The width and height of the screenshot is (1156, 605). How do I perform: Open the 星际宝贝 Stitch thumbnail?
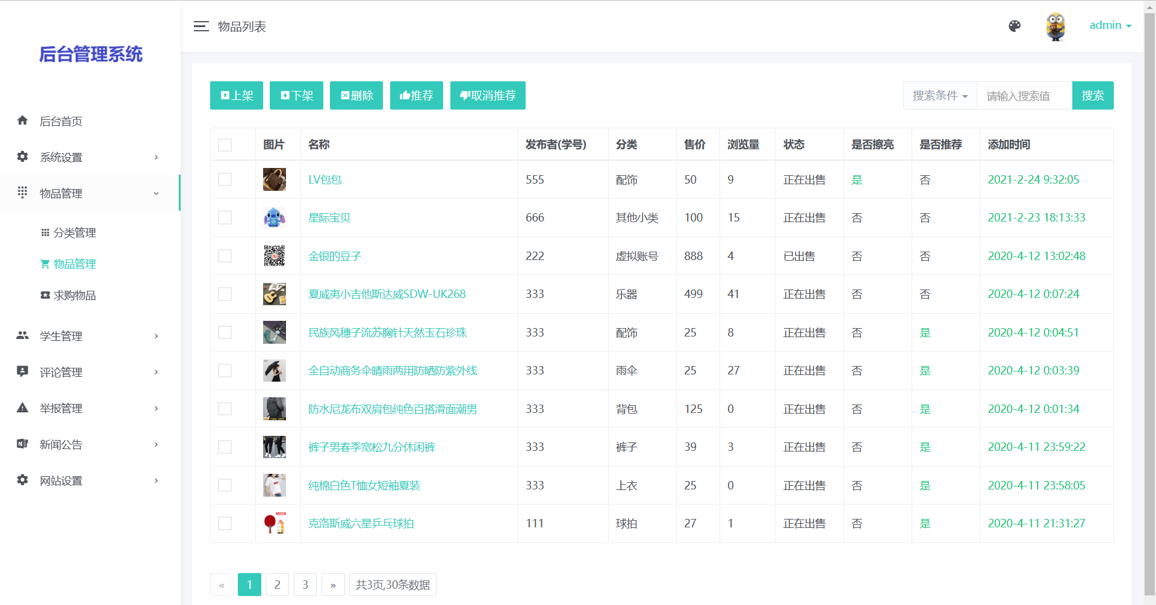point(275,217)
